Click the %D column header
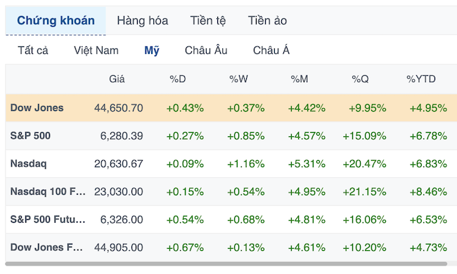The image size is (457, 274). [x=177, y=79]
